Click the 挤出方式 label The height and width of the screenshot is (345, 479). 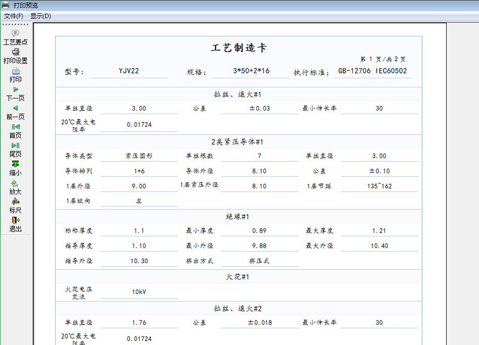(199, 261)
